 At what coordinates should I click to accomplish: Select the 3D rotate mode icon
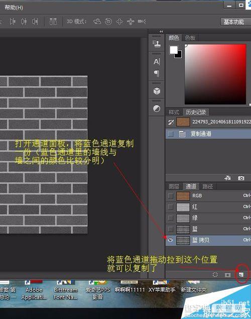[97, 22]
